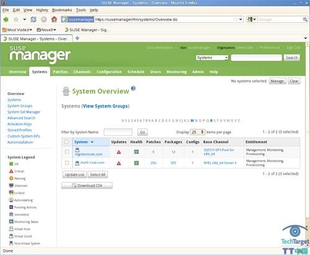Click health monitoring icon for rhel5-1 row
This screenshot has width=310, height=255.
(x=136, y=163)
